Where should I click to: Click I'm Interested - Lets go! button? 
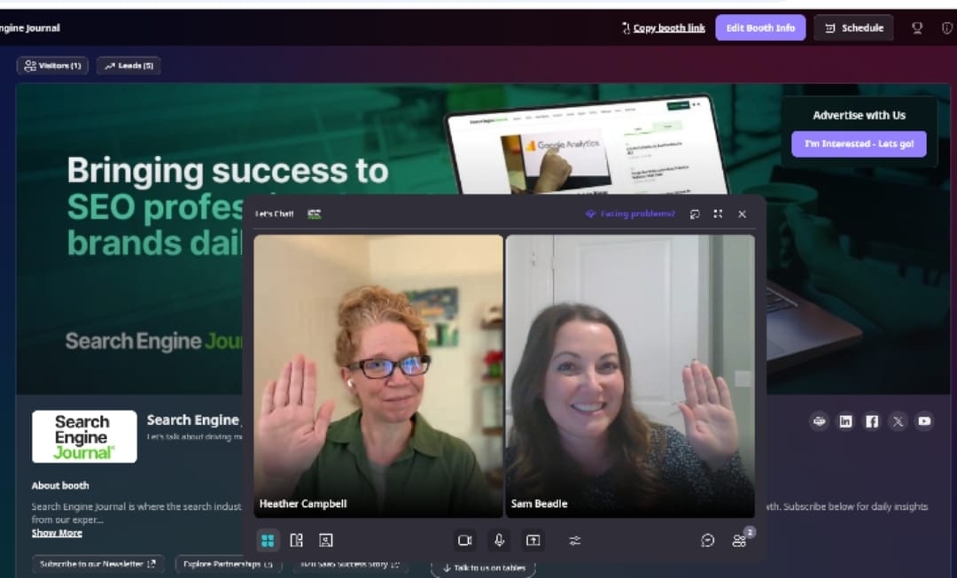pyautogui.click(x=859, y=144)
